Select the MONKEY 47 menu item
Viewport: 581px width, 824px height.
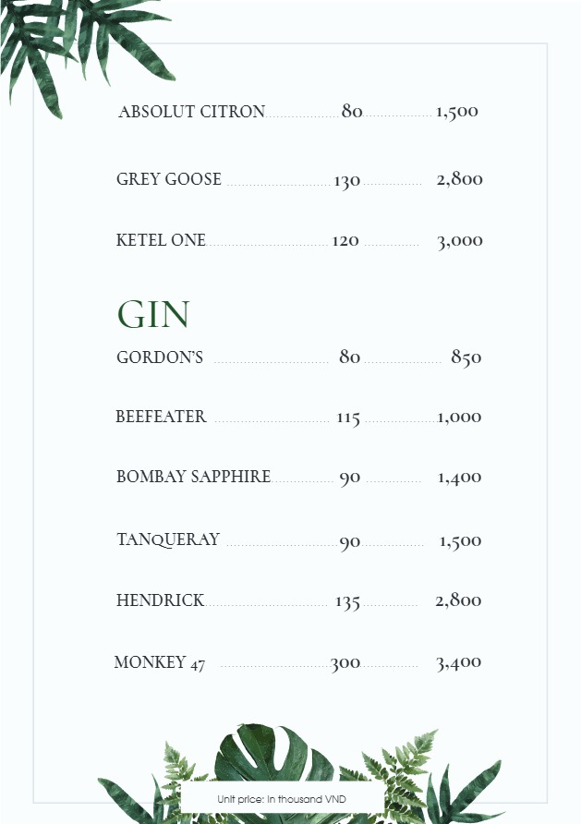point(160,662)
